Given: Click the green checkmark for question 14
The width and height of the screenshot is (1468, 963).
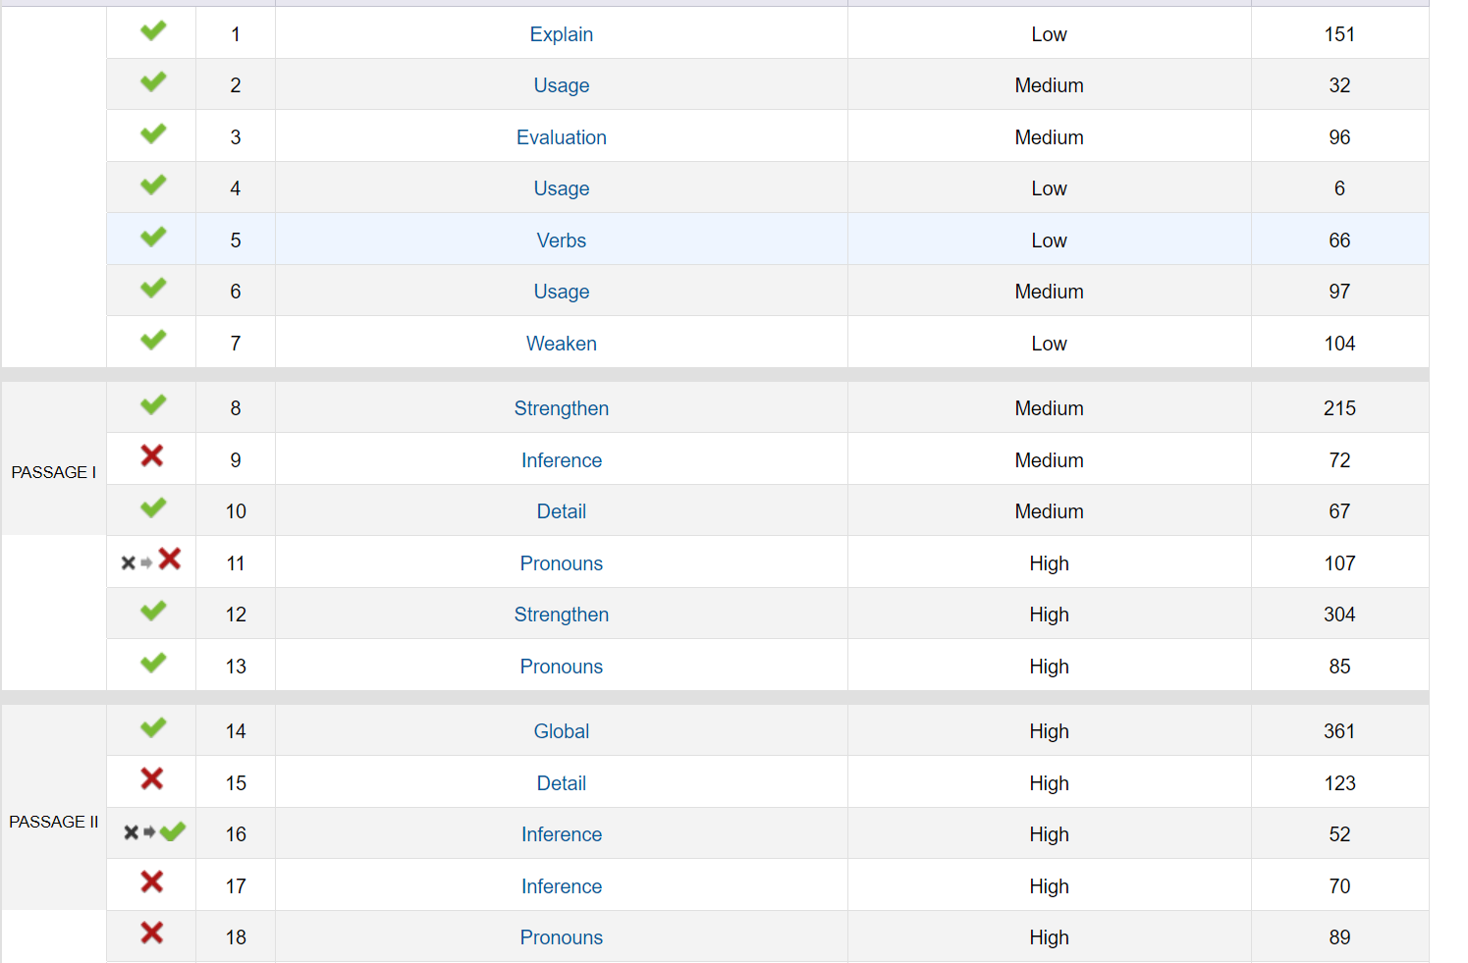Looking at the screenshot, I should coord(152,728).
